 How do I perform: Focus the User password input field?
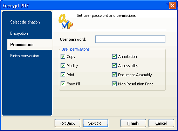pos(130,39)
